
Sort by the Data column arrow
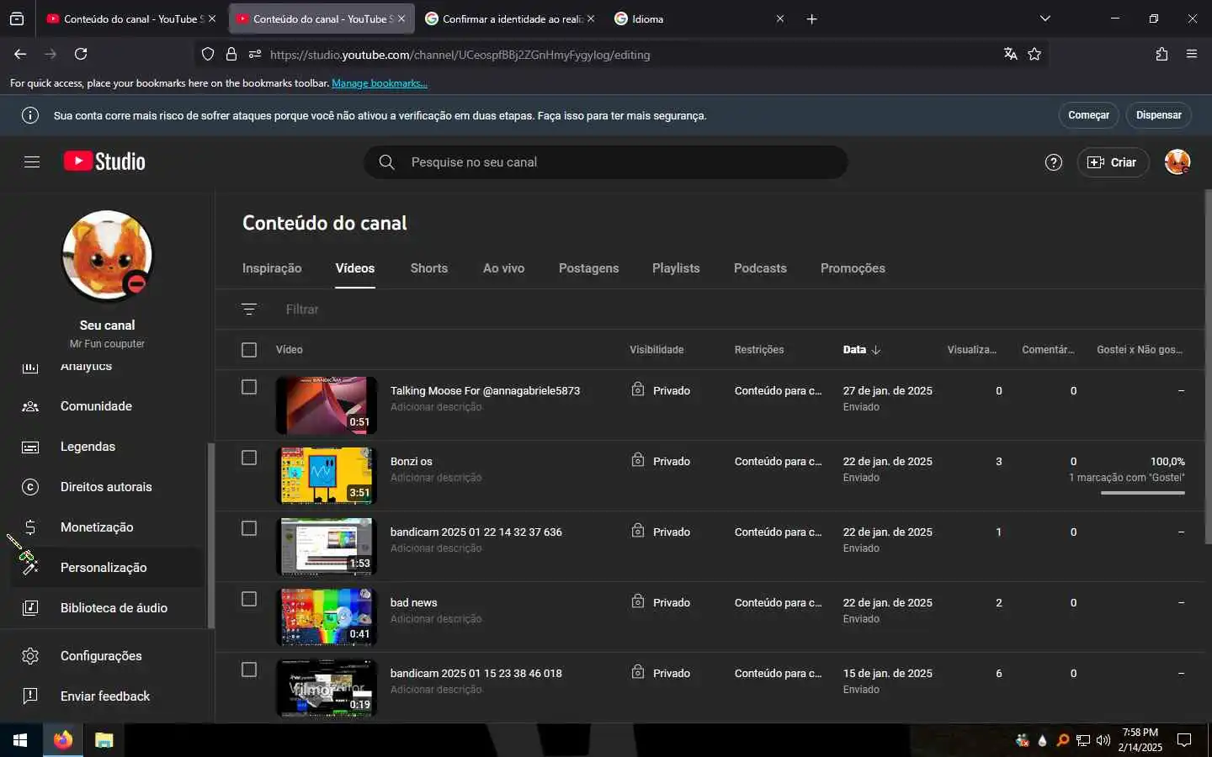[x=876, y=350]
